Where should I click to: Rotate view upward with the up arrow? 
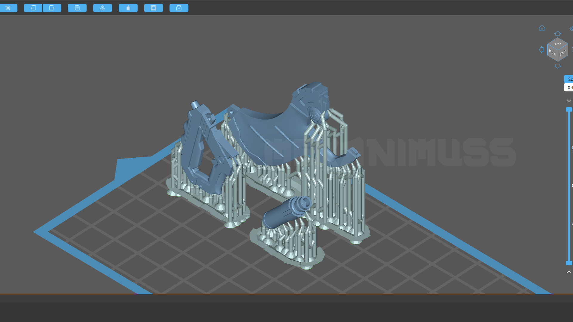tap(557, 33)
